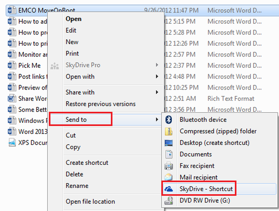Click the 10:25 PM date cell
Image resolution: width=279 pixels, height=211 pixels.
click(181, 88)
